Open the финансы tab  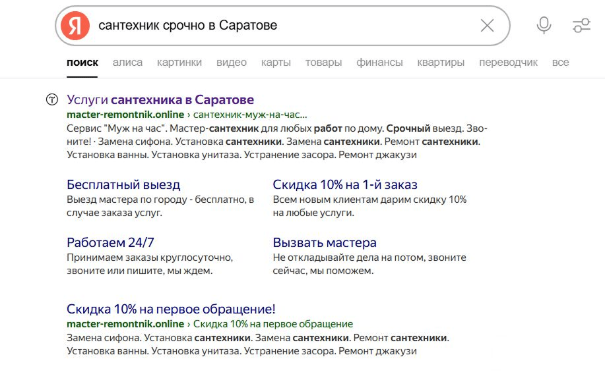[379, 63]
